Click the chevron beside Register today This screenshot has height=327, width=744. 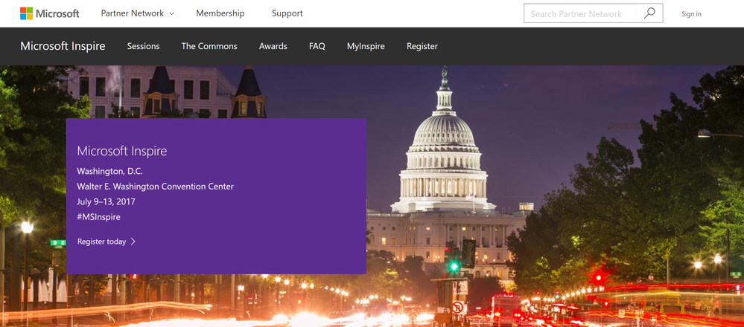pyautogui.click(x=133, y=242)
